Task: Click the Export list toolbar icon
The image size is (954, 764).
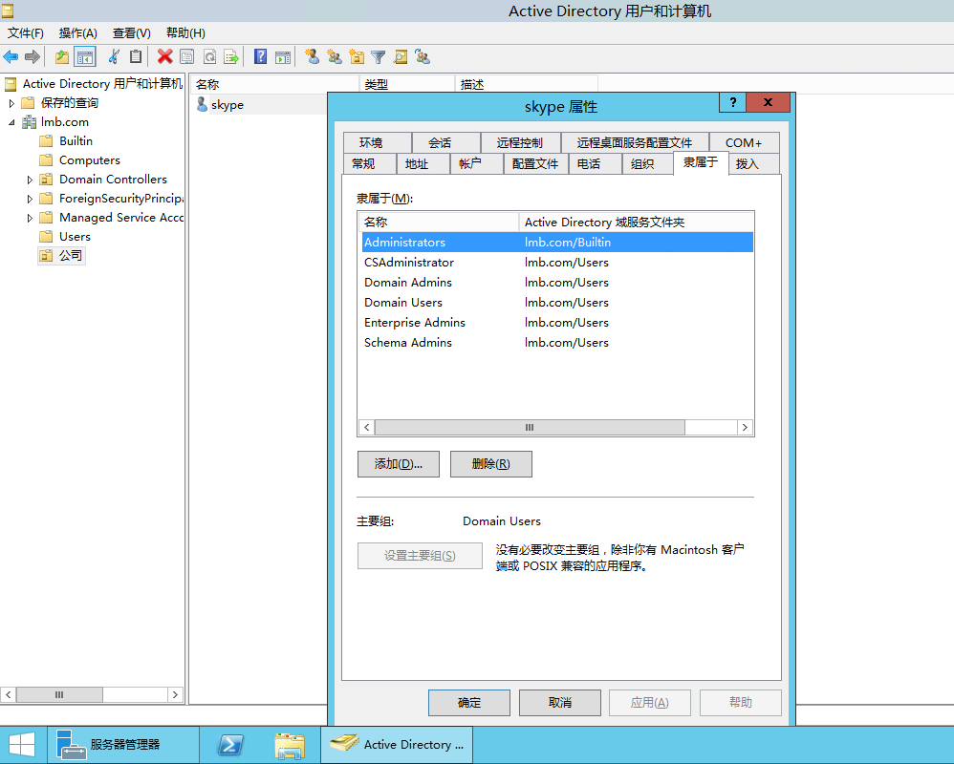Action: (231, 57)
